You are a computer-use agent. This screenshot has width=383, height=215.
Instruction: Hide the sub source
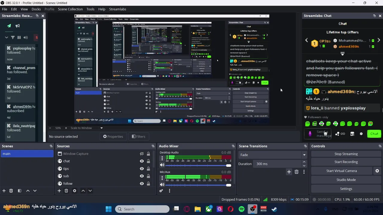tap(142, 176)
